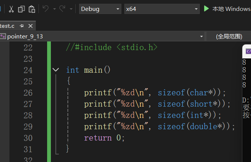Image resolution: width=251 pixels, height=162 pixels.
Task: Open the pointer_9_13 project scope dropdown
Action: tap(102, 37)
